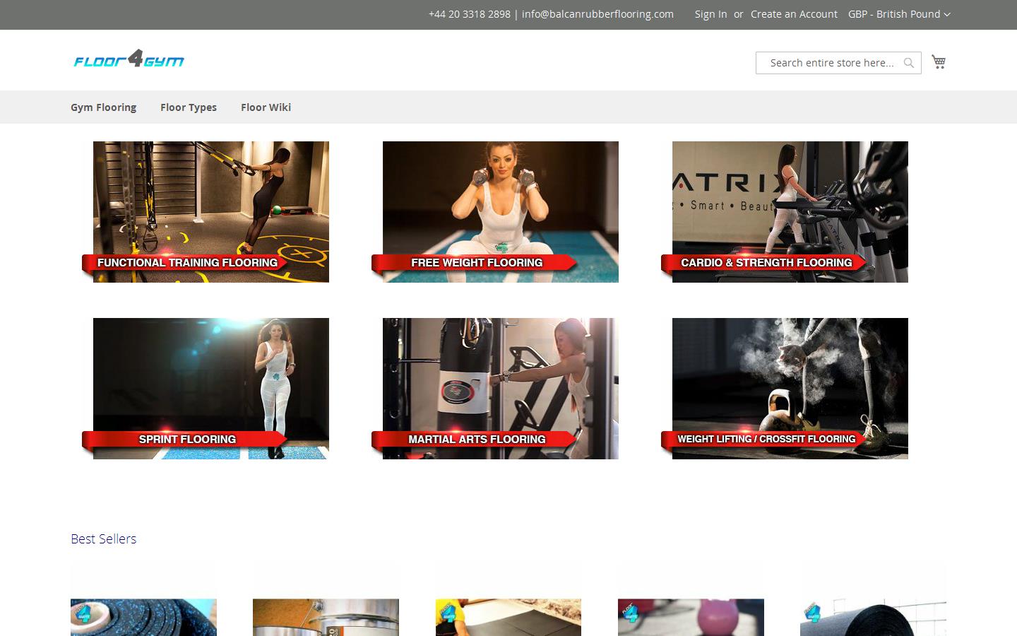The width and height of the screenshot is (1017, 636).
Task: Choose the Martial Arts Flooring banner
Action: (x=500, y=389)
